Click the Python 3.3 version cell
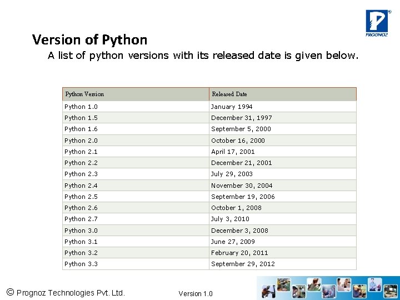The image size is (400, 300). tap(81, 264)
